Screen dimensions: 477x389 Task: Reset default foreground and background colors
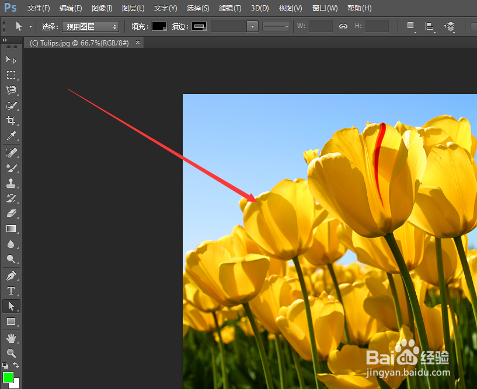coord(5,365)
